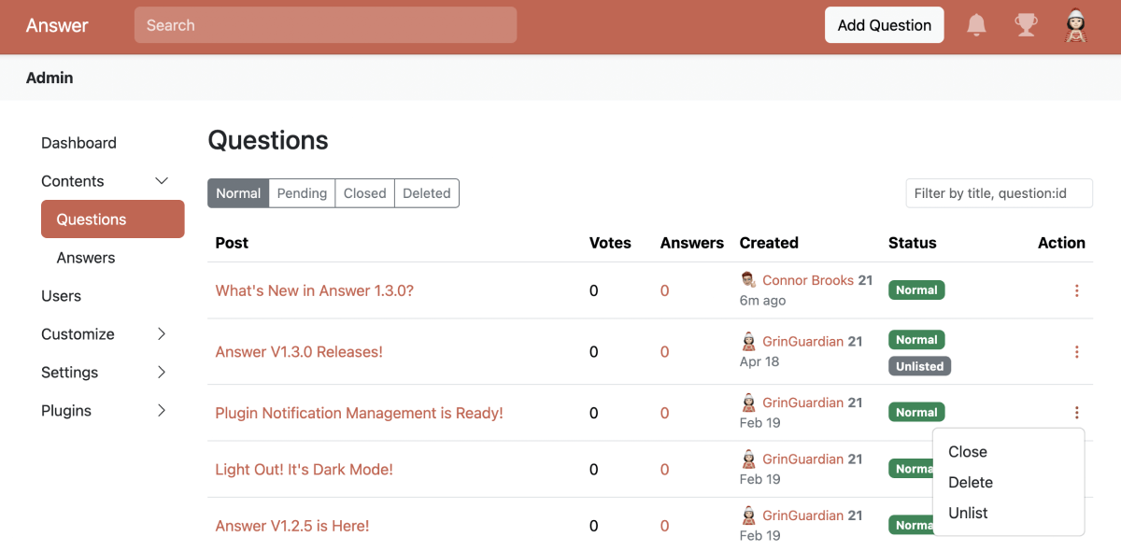Switch filter to Deleted questions
The width and height of the screenshot is (1121, 551).
tap(427, 193)
